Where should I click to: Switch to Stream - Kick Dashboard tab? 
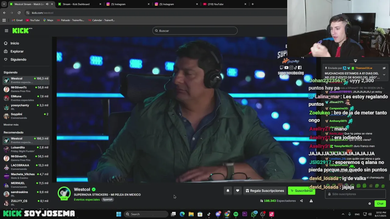tap(79, 4)
